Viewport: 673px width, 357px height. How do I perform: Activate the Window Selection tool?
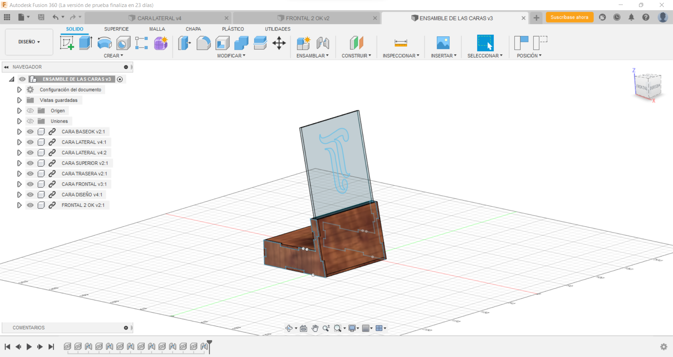pos(485,43)
